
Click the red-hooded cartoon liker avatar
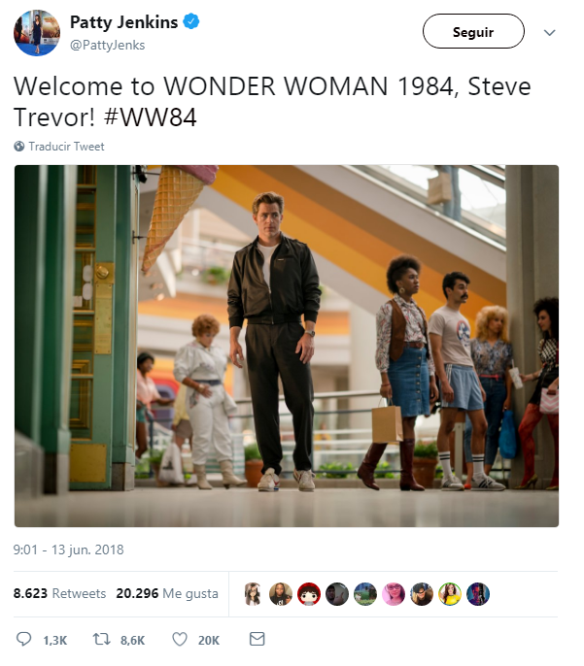pyautogui.click(x=309, y=594)
